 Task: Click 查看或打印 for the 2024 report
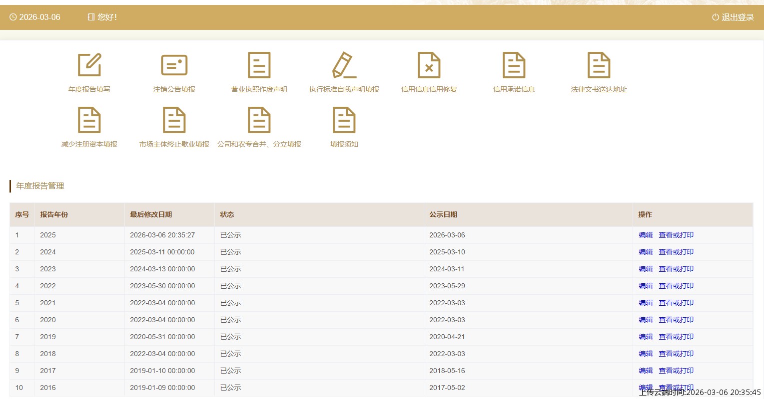pyautogui.click(x=676, y=252)
